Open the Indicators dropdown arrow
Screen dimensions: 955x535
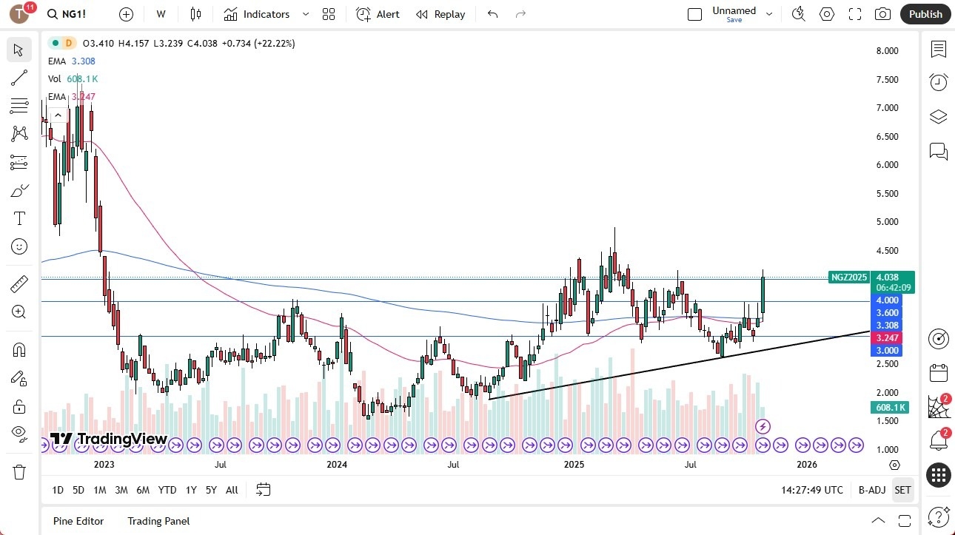(x=305, y=14)
